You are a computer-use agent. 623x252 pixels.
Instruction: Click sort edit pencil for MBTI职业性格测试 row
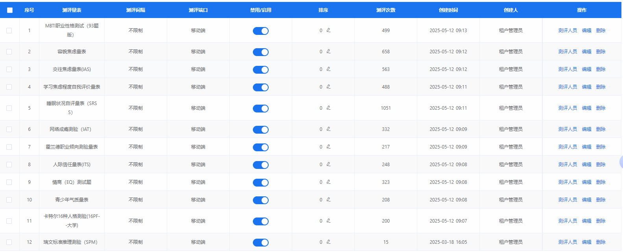coord(328,30)
